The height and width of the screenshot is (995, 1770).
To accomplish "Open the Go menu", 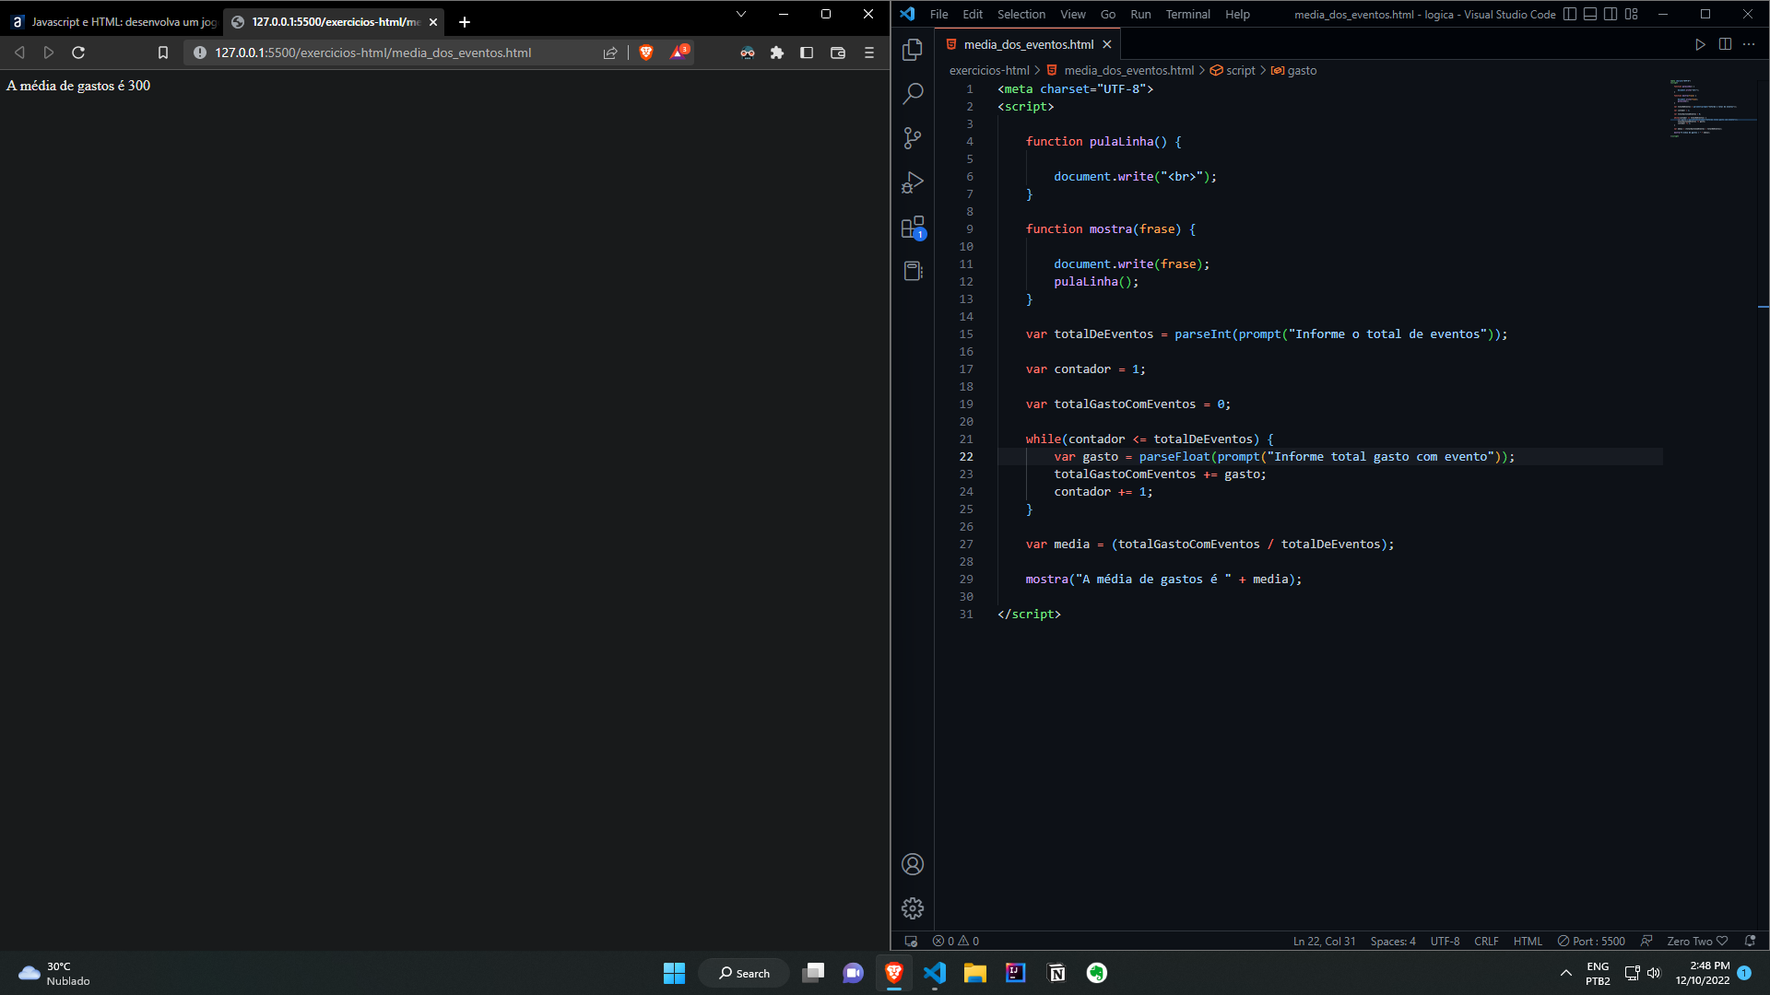I will 1108,14.
